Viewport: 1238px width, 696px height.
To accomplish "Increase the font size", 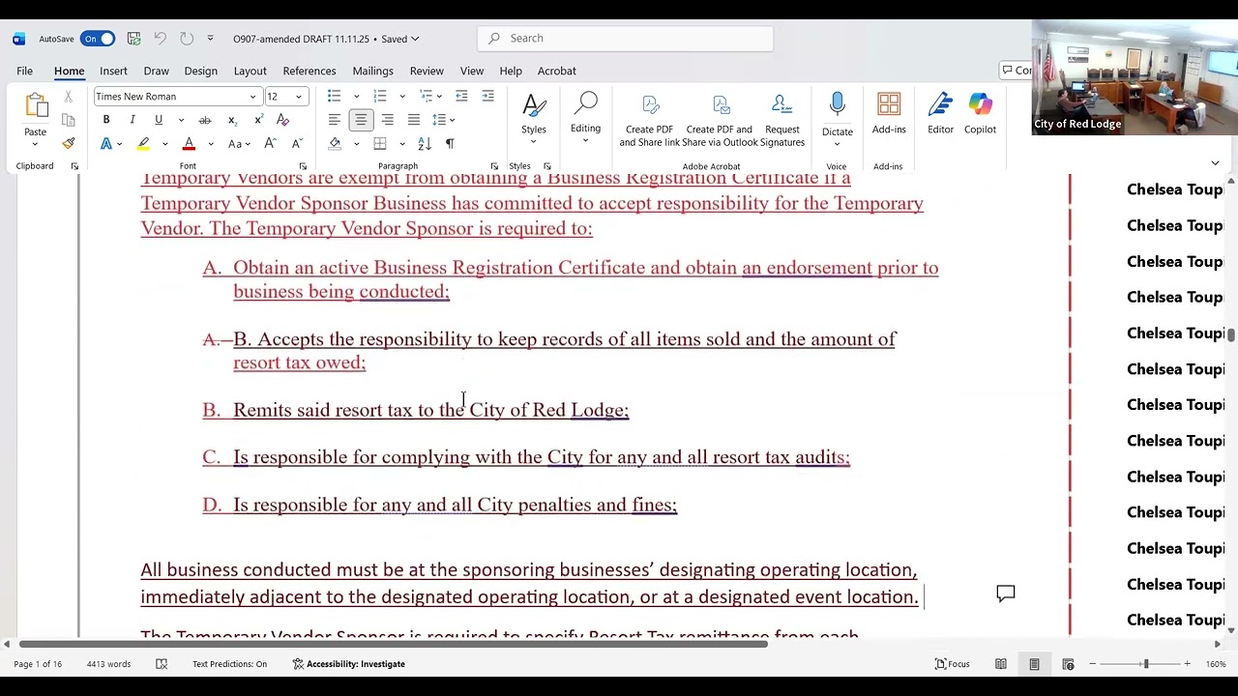I will tap(271, 143).
